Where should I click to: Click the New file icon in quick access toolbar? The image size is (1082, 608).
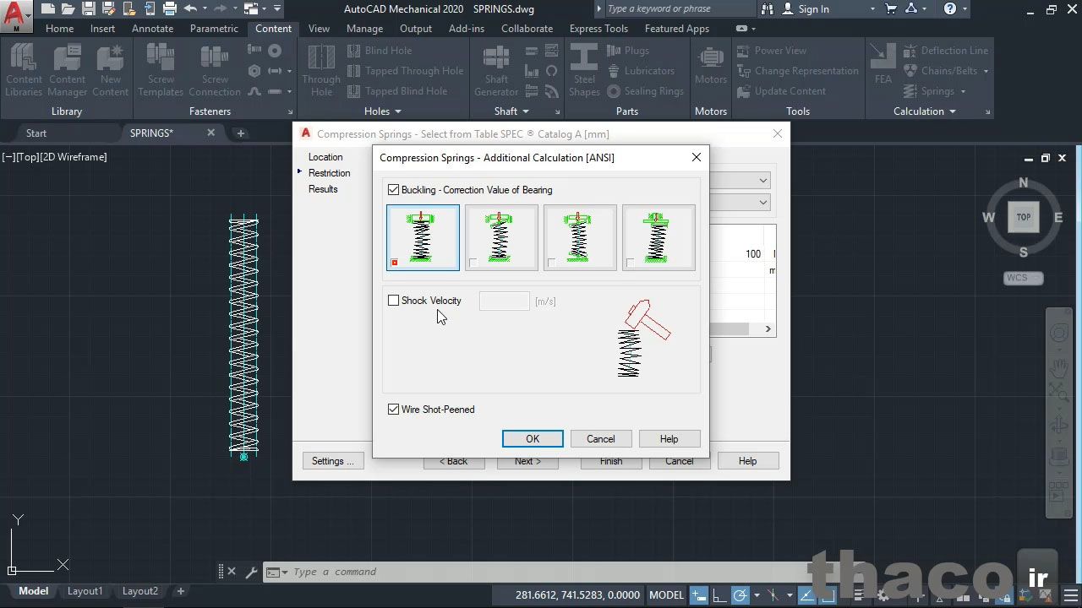(x=48, y=9)
